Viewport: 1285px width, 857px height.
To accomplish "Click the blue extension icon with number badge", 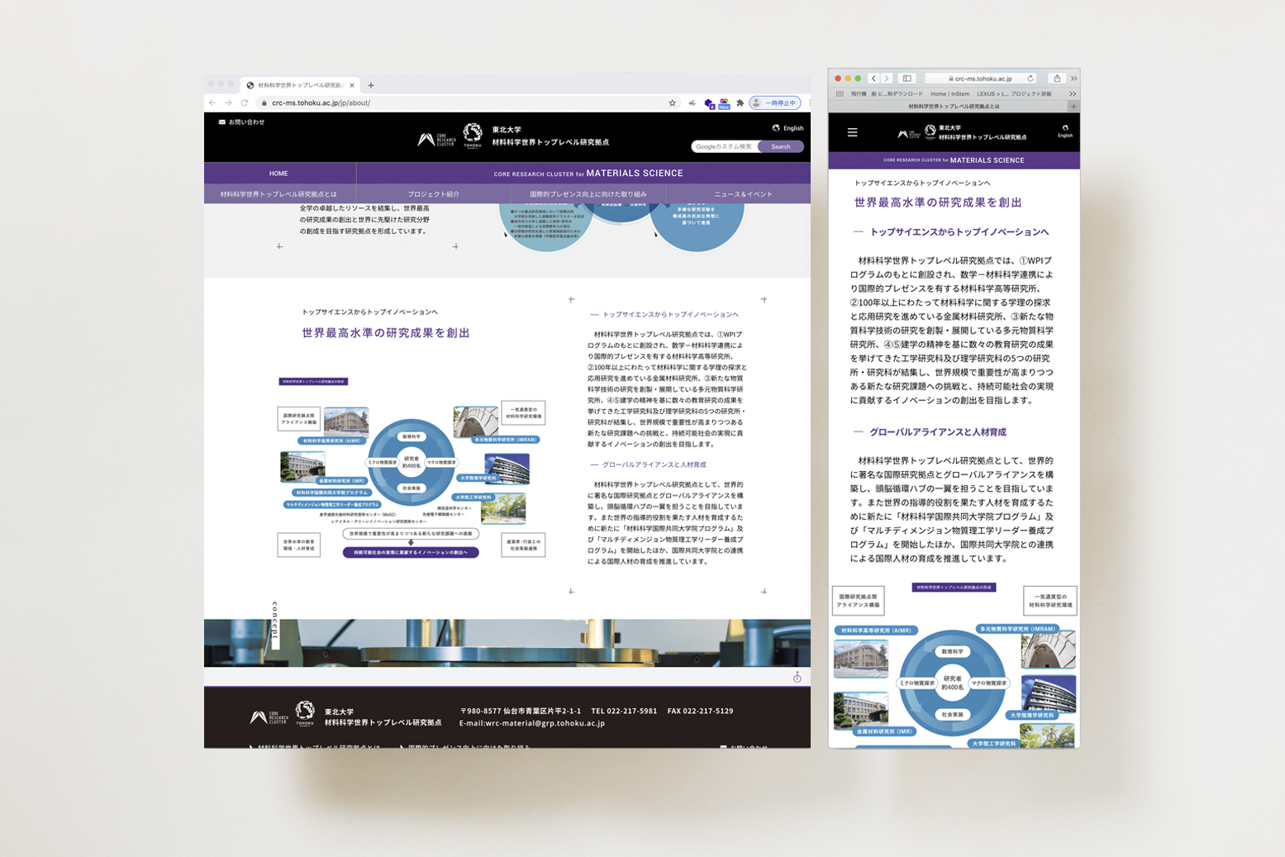I will coord(709,103).
